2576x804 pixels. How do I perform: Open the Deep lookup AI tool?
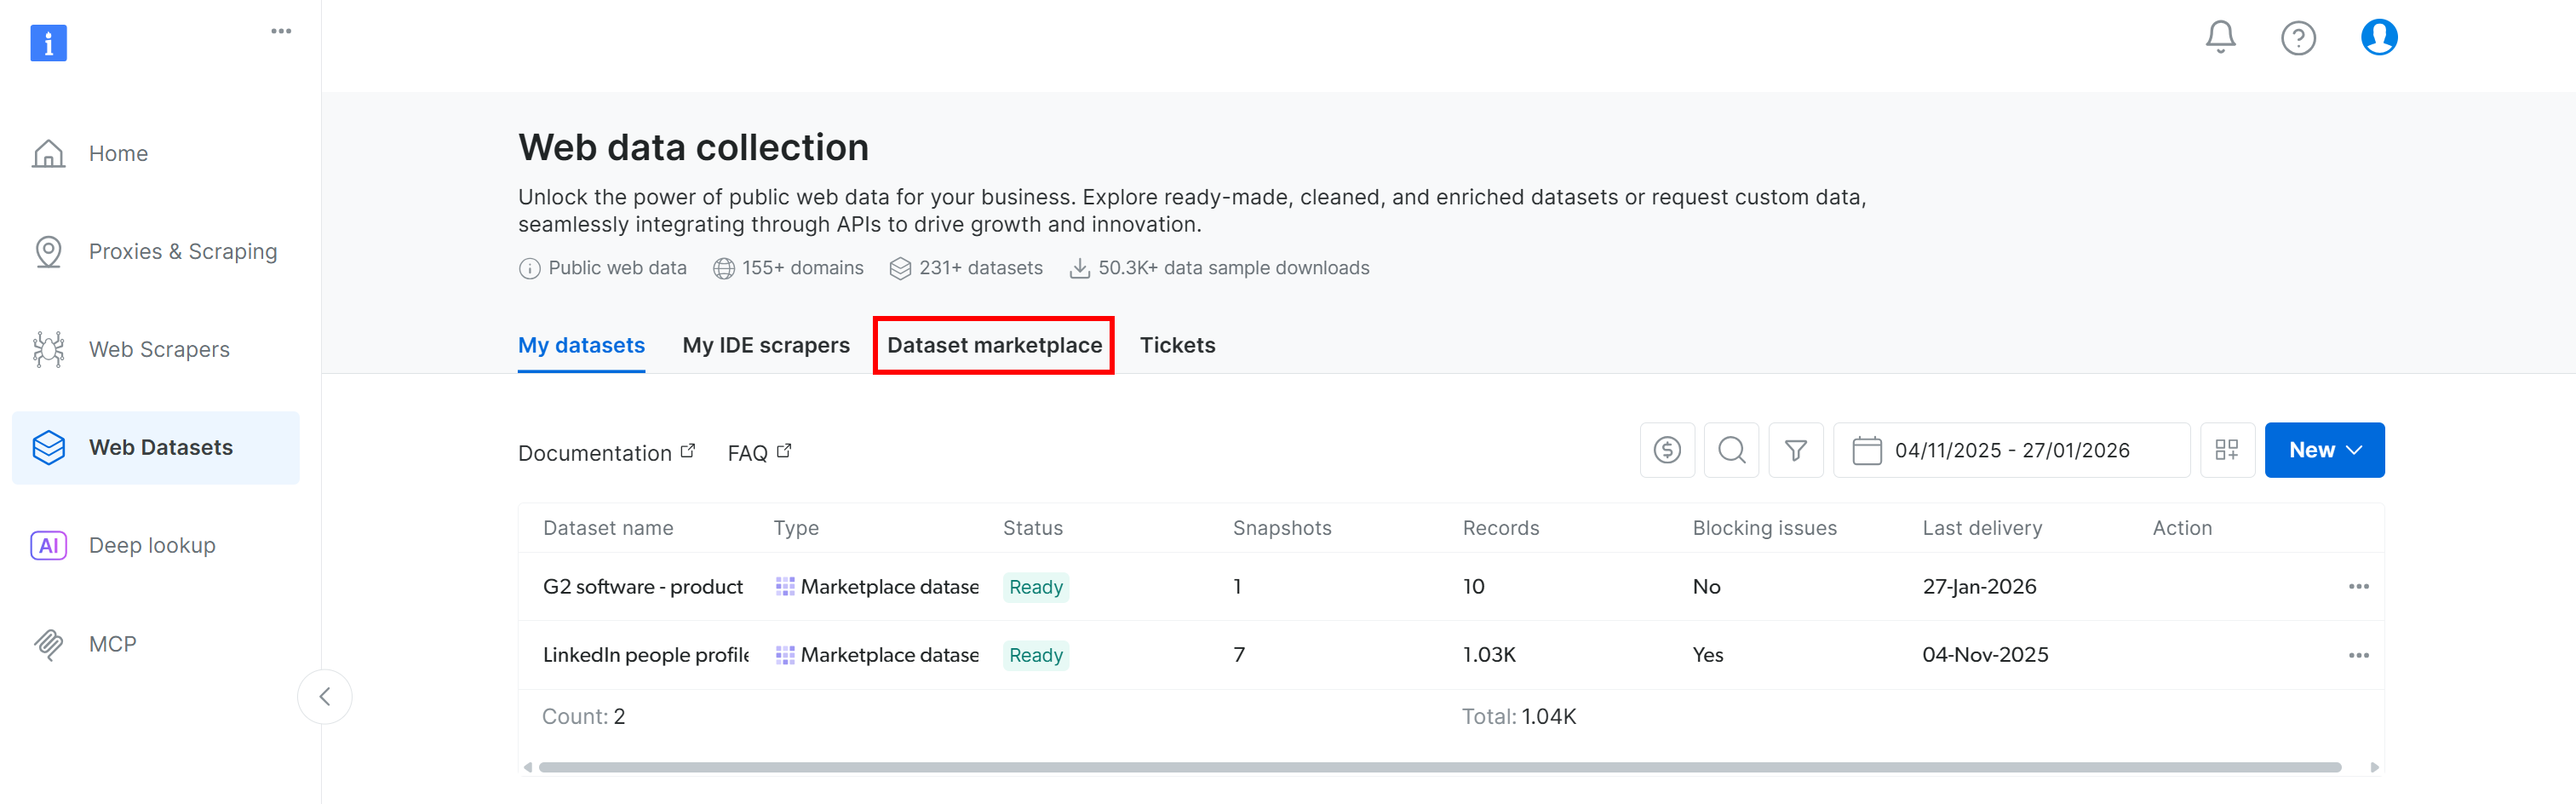coord(151,545)
